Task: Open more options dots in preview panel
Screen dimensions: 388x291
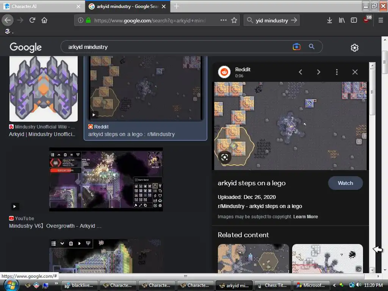Action: pyautogui.click(x=336, y=72)
